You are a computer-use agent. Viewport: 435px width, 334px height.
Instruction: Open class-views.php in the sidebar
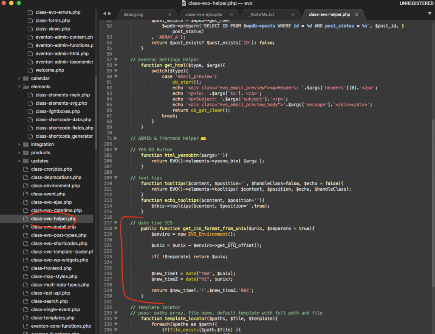pos(53,29)
